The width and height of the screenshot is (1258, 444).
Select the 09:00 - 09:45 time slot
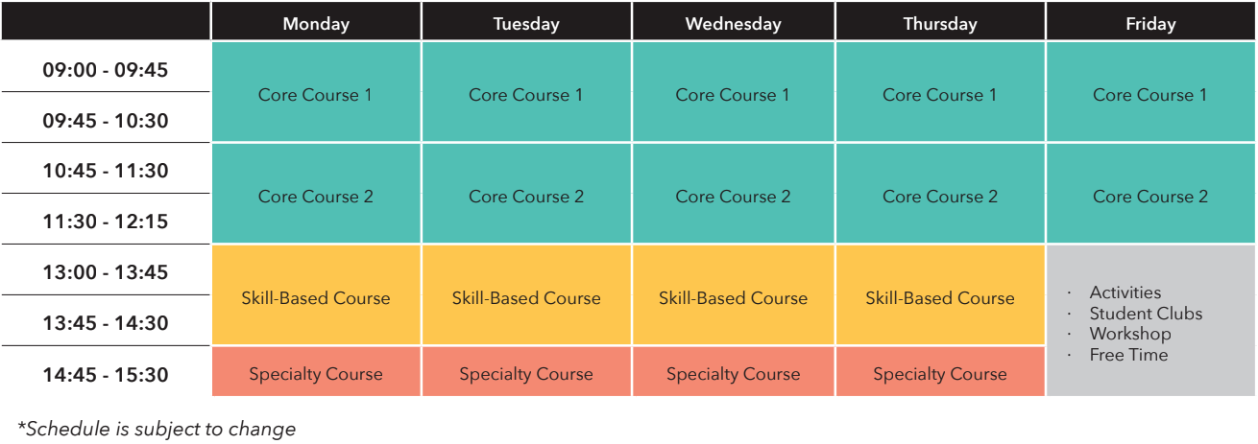[106, 70]
